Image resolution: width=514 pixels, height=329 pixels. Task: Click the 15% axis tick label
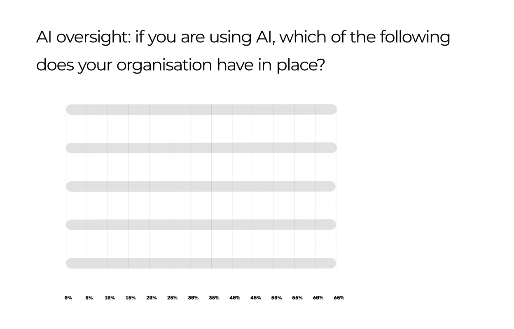coord(131,297)
